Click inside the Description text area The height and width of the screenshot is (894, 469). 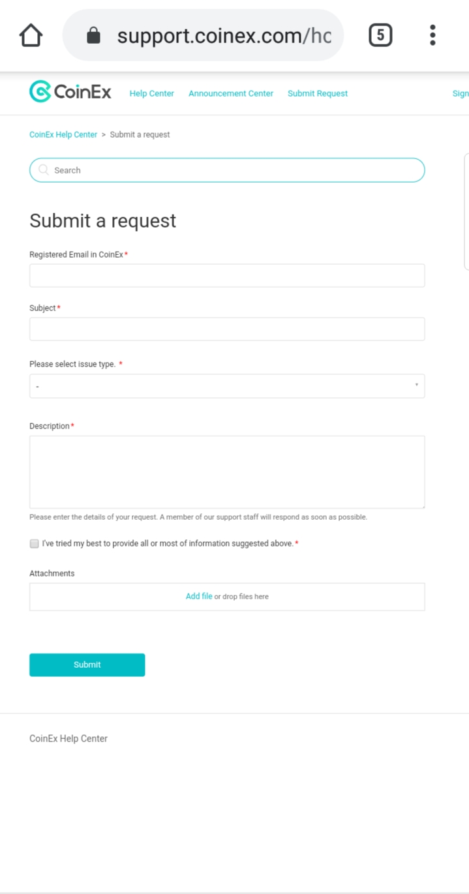click(x=227, y=472)
